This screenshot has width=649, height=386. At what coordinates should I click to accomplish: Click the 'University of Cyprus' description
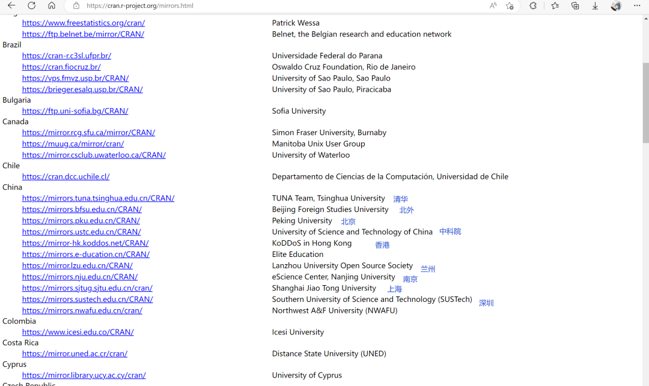[306, 375]
